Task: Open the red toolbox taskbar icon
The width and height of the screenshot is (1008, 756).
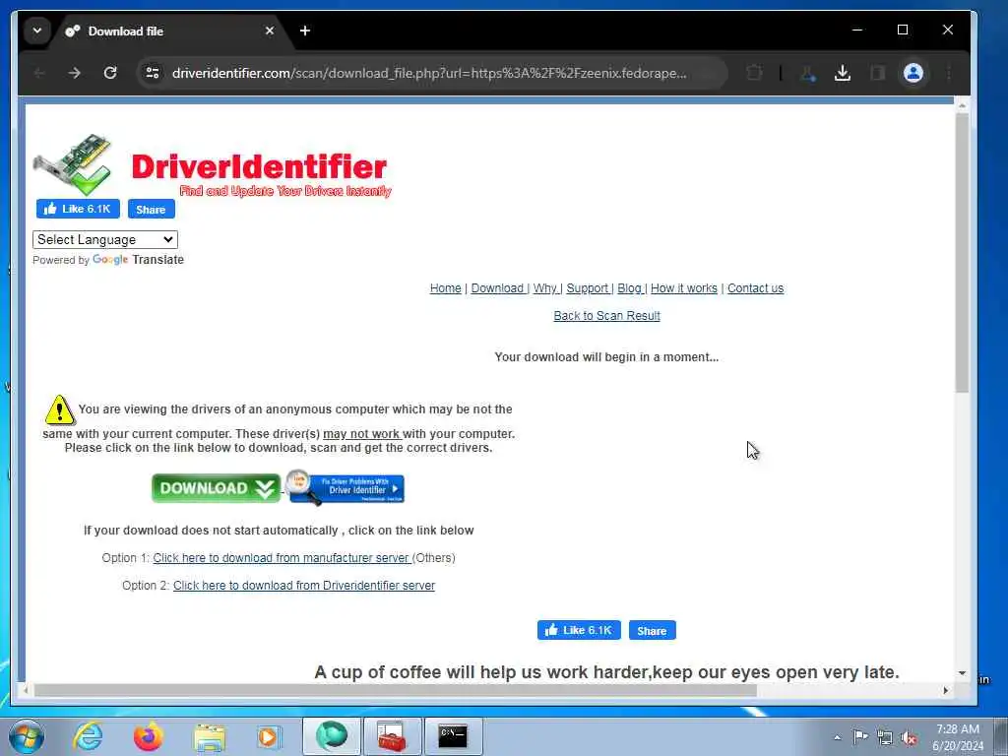Action: tap(392, 736)
